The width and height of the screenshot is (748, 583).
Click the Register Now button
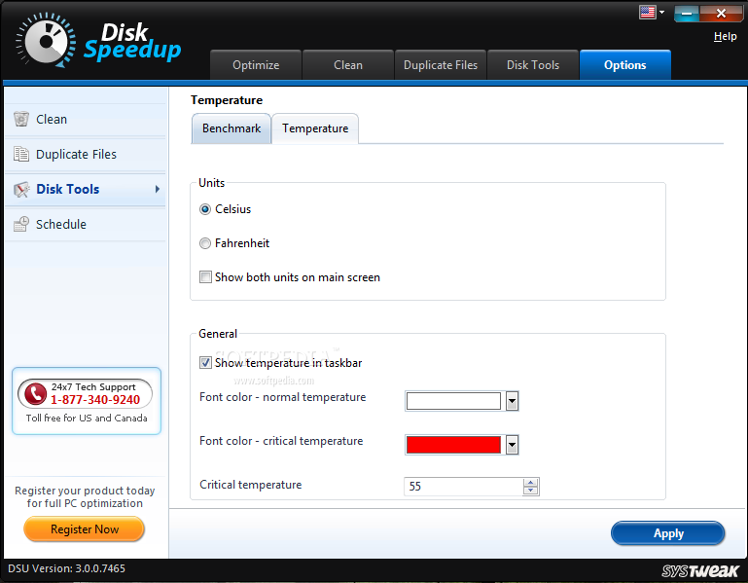[84, 529]
